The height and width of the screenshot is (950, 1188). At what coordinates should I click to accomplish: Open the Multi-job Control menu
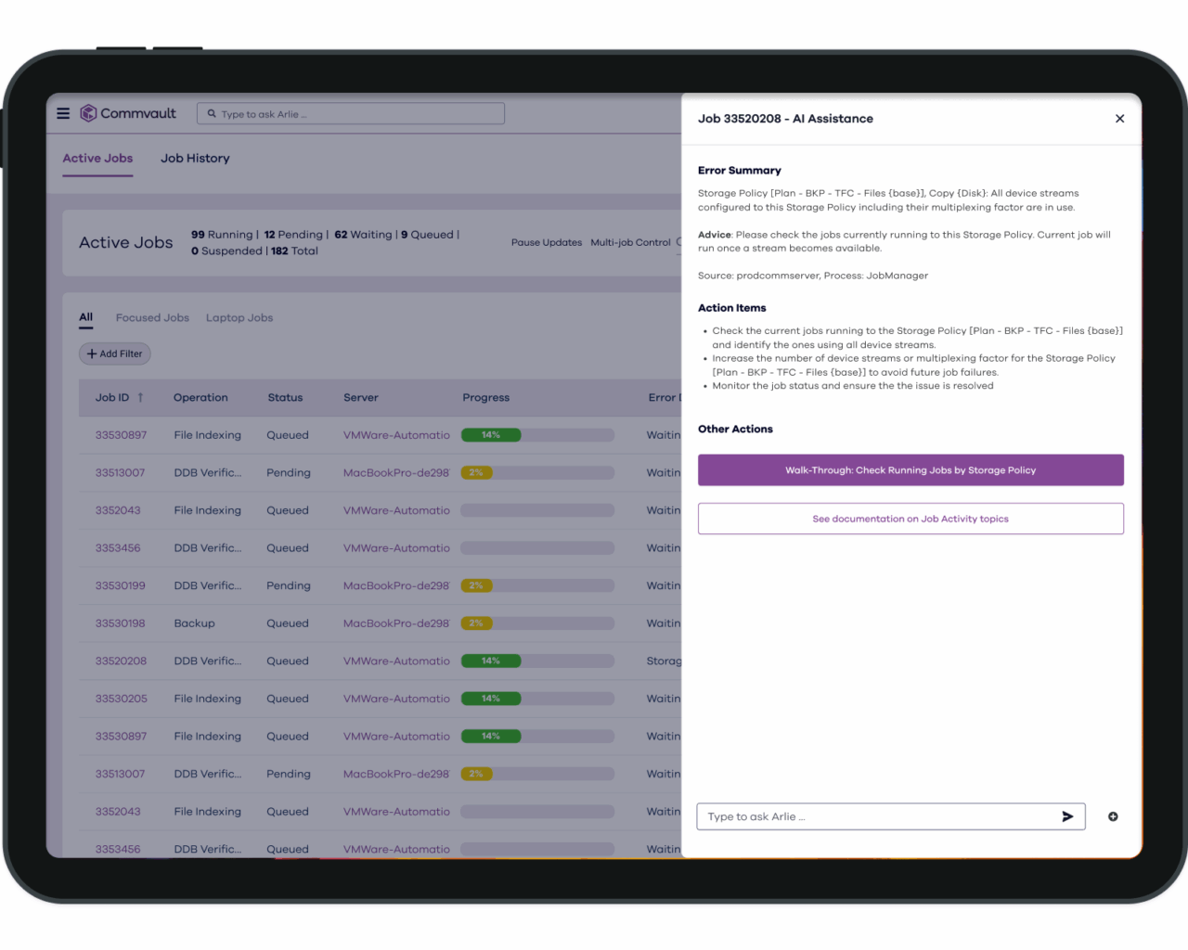pos(630,242)
